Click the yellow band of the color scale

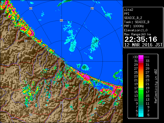pos(141,84)
